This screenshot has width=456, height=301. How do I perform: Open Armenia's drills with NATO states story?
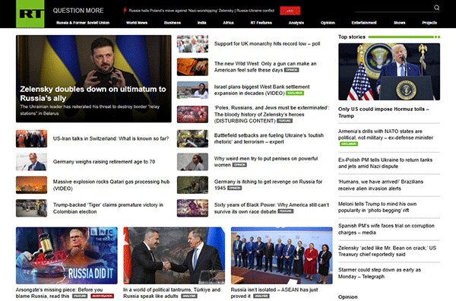pos(385,135)
